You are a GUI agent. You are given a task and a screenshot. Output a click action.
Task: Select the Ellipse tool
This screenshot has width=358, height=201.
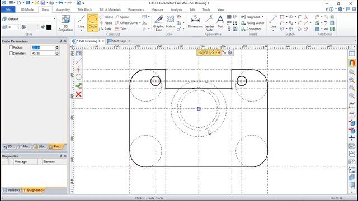[106, 17]
